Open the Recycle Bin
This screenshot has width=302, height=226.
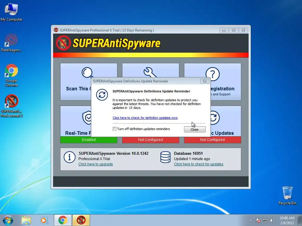coord(287,195)
